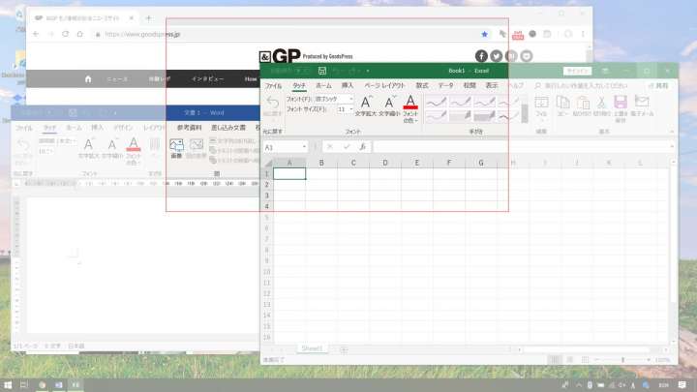The height and width of the screenshot is (392, 697).
Task: Open the Excel font name dropdown
Action: [351, 99]
